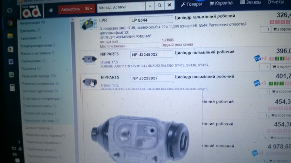Open Chrome from the Windows taskbar

click(10, 23)
